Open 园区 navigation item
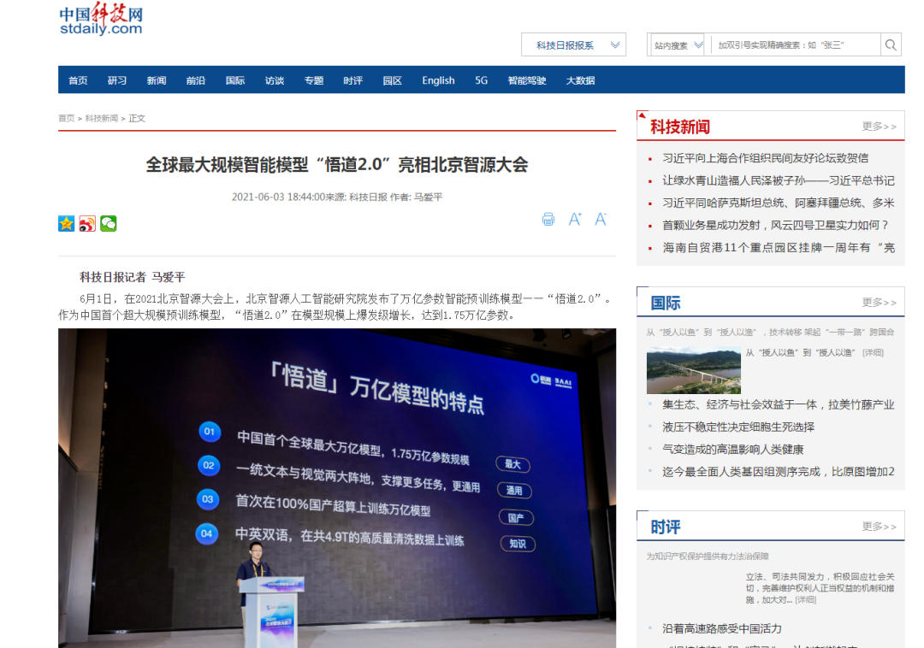This screenshot has height=648, width=924. click(393, 80)
